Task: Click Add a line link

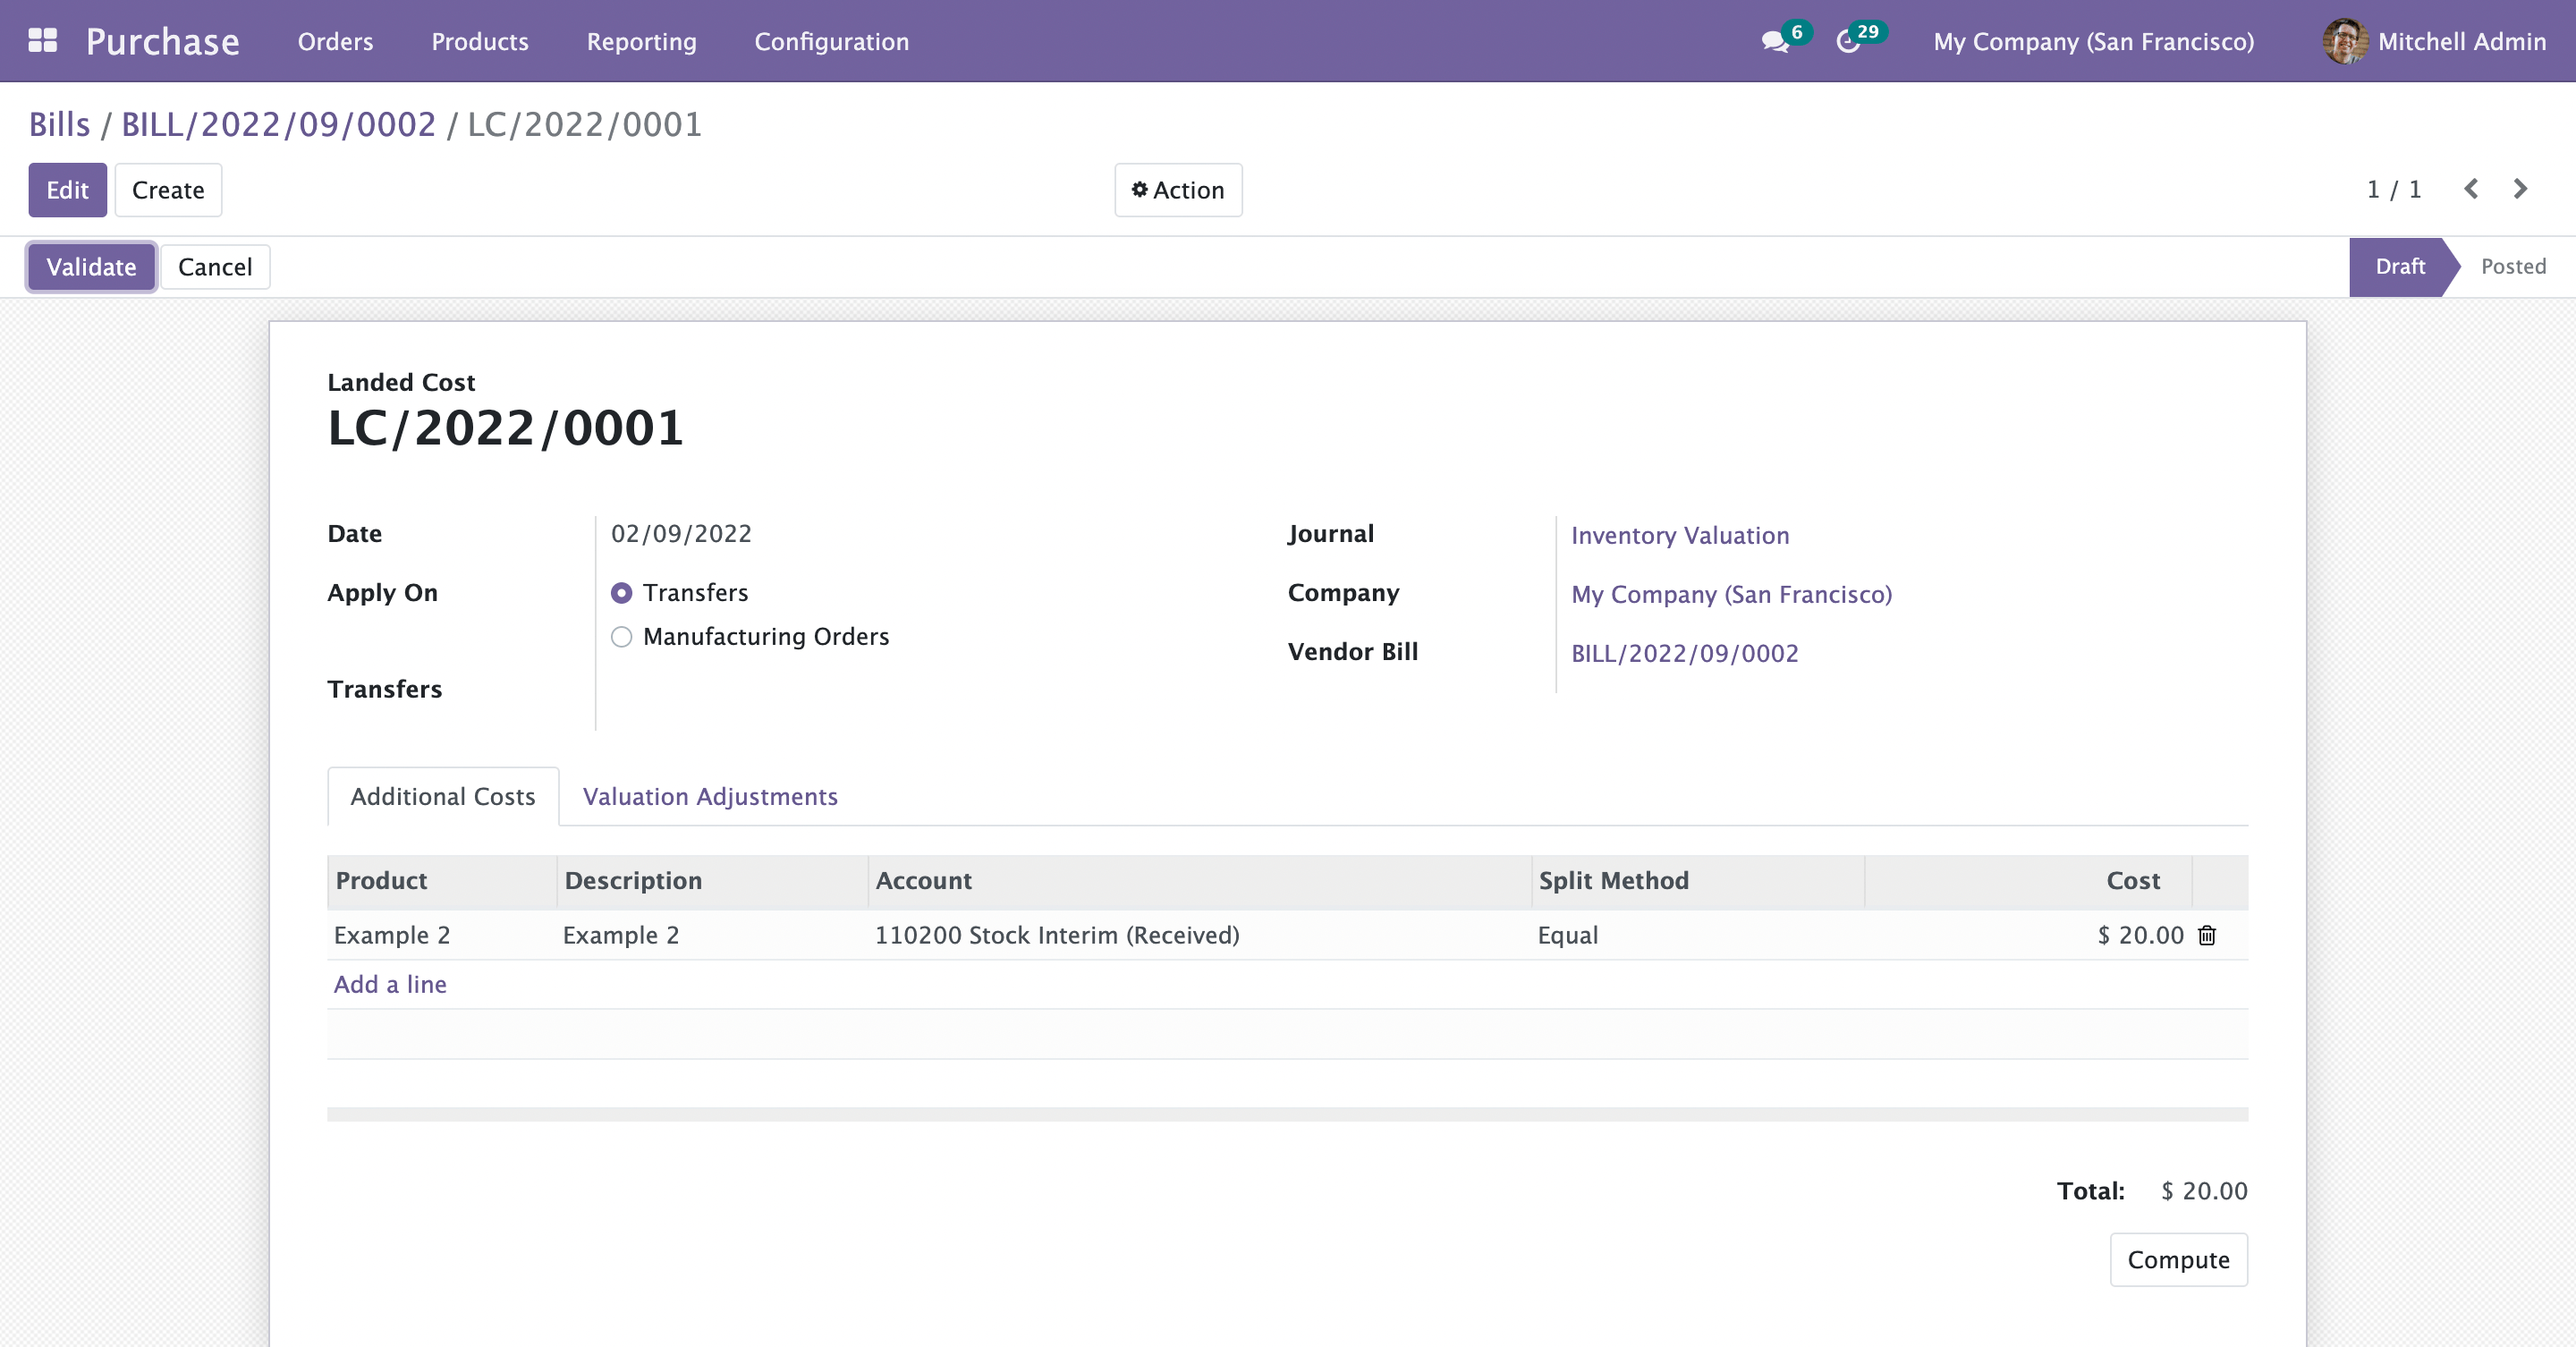Action: [390, 984]
